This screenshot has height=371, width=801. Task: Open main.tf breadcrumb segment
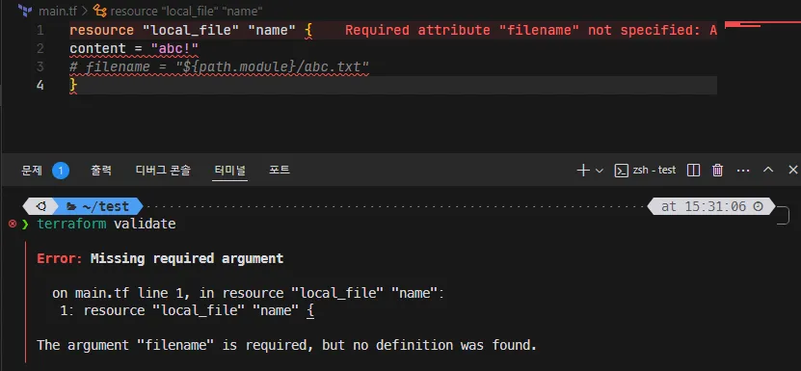click(x=58, y=11)
